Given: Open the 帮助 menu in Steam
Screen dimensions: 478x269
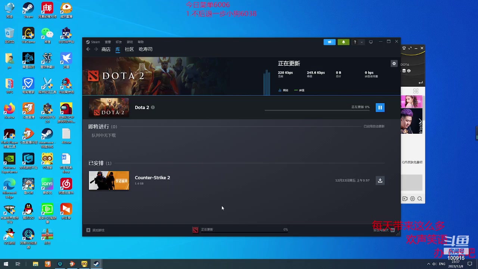Looking at the screenshot, I should pos(140,42).
